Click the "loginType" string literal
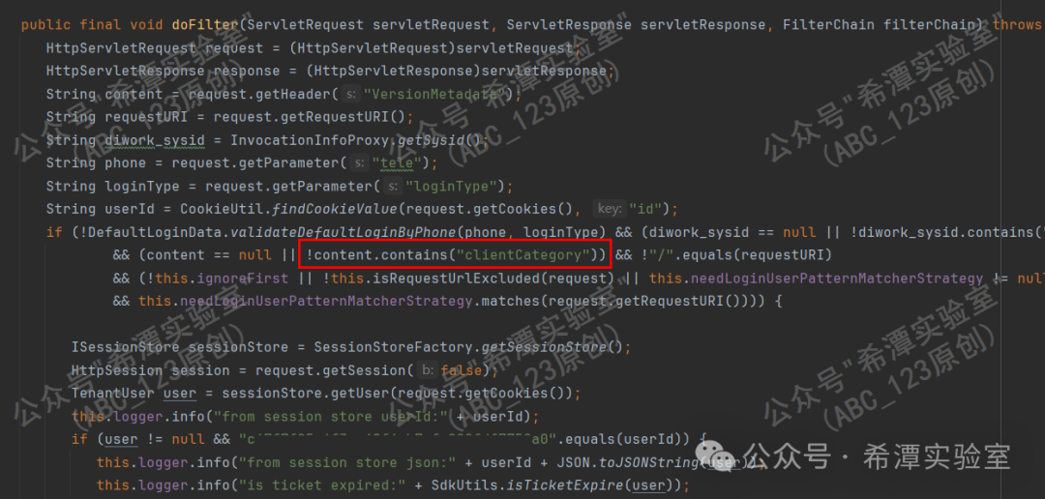This screenshot has width=1045, height=499. (449, 186)
